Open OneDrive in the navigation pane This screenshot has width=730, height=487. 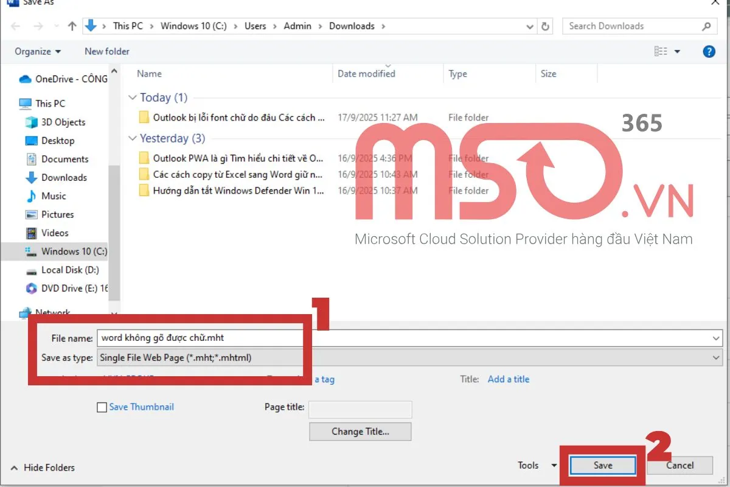(x=71, y=79)
